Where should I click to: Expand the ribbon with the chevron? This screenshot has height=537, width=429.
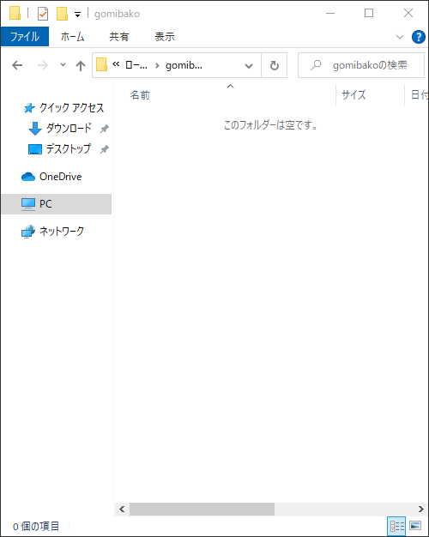click(x=400, y=37)
